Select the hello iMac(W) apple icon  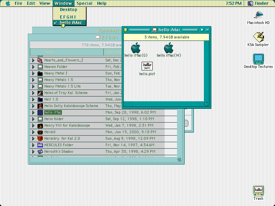coord(168,48)
